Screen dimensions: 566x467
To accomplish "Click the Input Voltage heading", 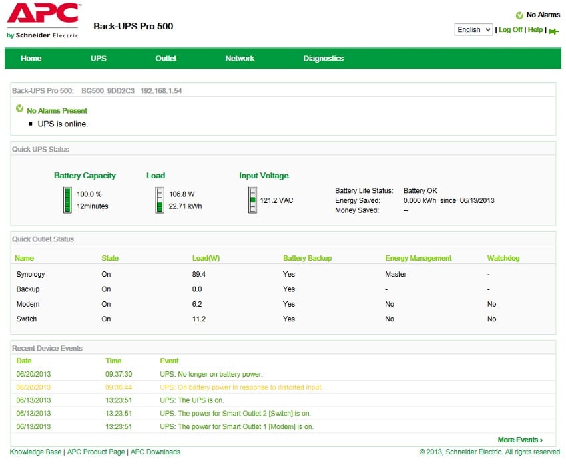I will click(264, 176).
